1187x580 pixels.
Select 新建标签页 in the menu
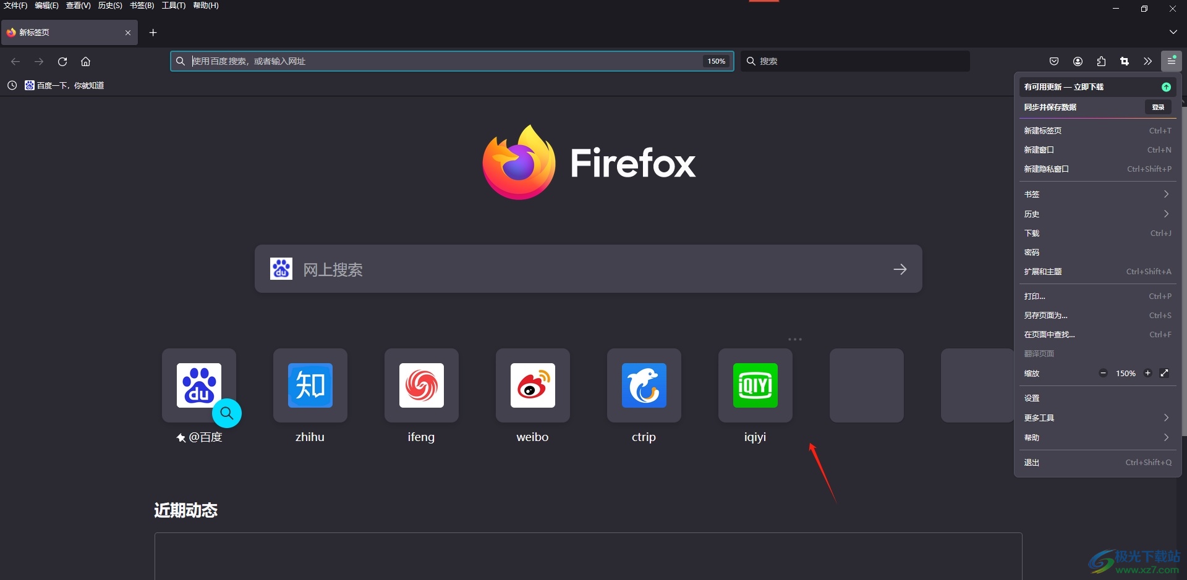point(1098,130)
